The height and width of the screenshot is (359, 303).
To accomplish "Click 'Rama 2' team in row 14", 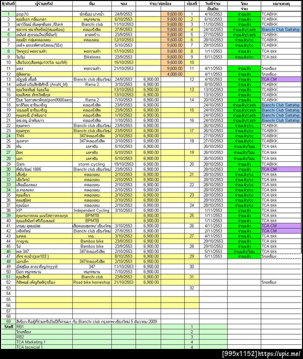I will tap(92, 85).
